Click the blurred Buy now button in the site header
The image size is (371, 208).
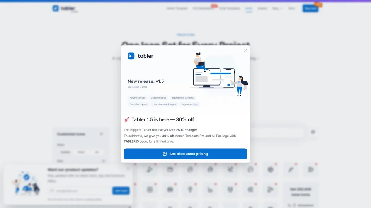coord(310,8)
